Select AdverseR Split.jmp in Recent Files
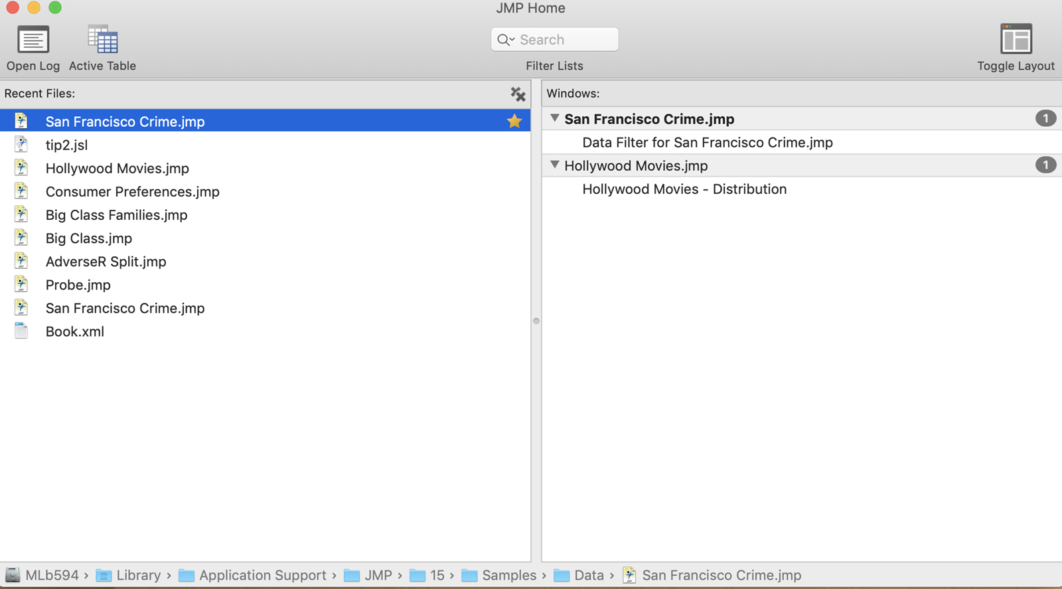Screen dimensions: 1062x589 pos(106,262)
